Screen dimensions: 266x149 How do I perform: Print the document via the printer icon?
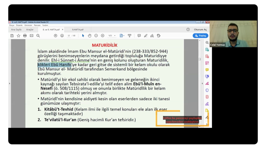(25, 36)
